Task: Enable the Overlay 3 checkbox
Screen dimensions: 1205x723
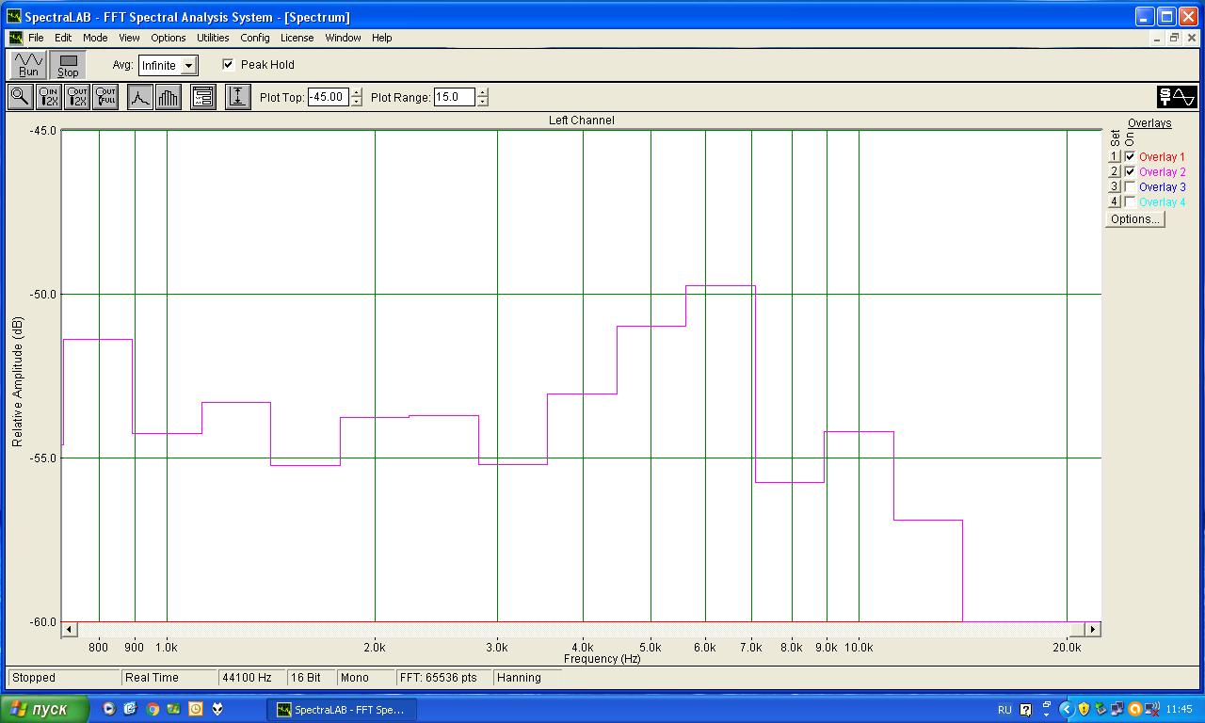Action: click(1130, 187)
